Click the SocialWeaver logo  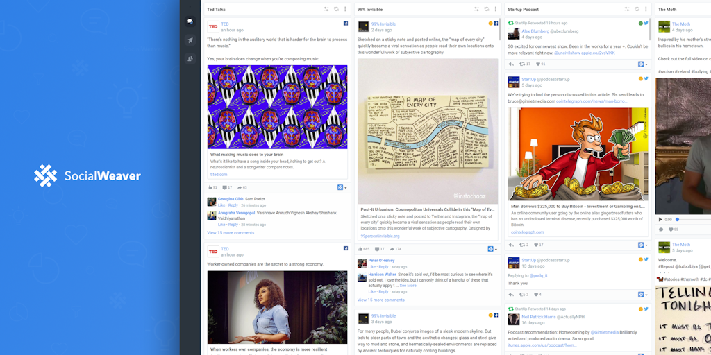tap(87, 175)
